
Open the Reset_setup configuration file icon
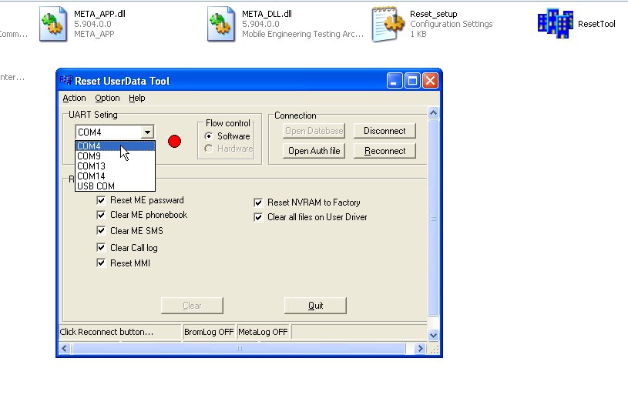pos(388,24)
